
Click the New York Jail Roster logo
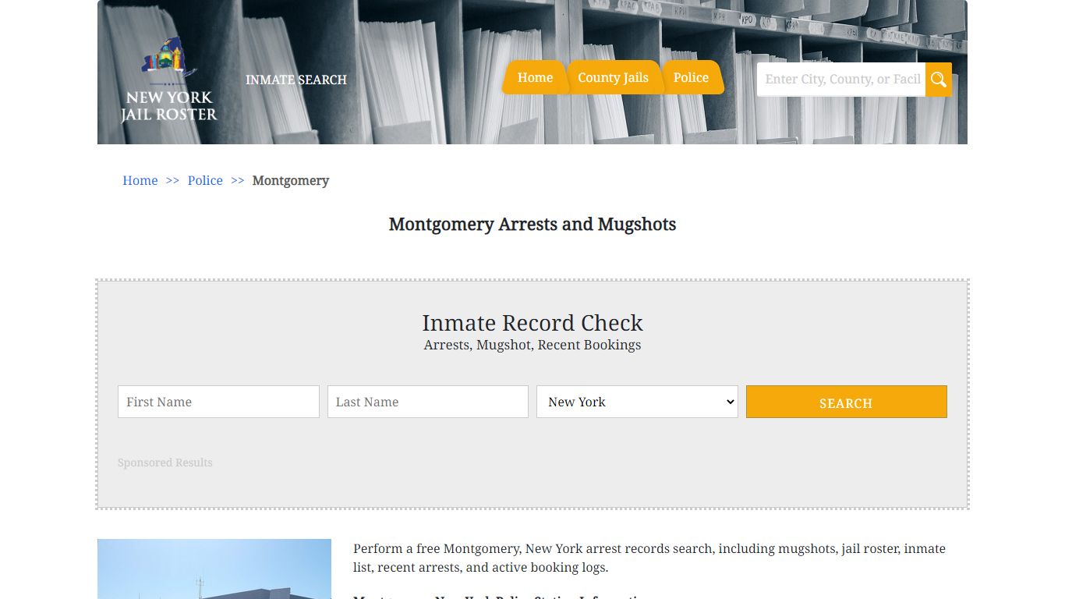[x=168, y=80]
